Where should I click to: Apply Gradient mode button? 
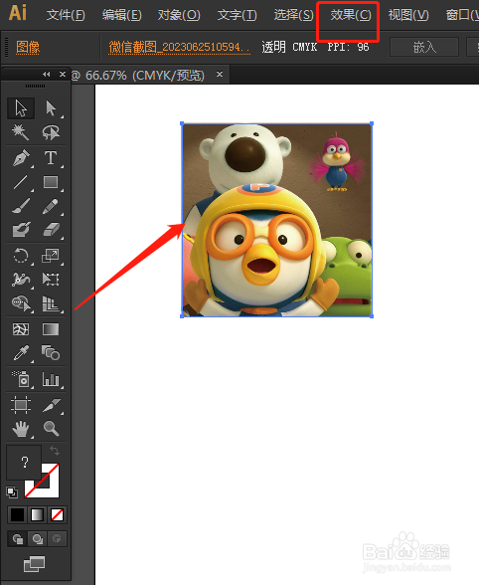tap(38, 515)
